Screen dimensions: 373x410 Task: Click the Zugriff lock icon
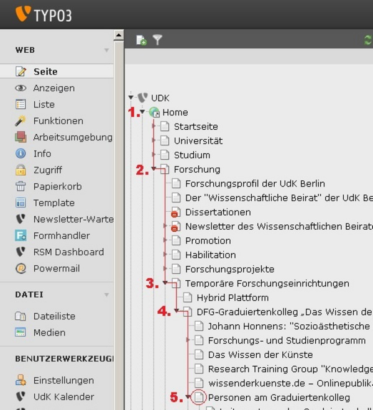point(21,170)
